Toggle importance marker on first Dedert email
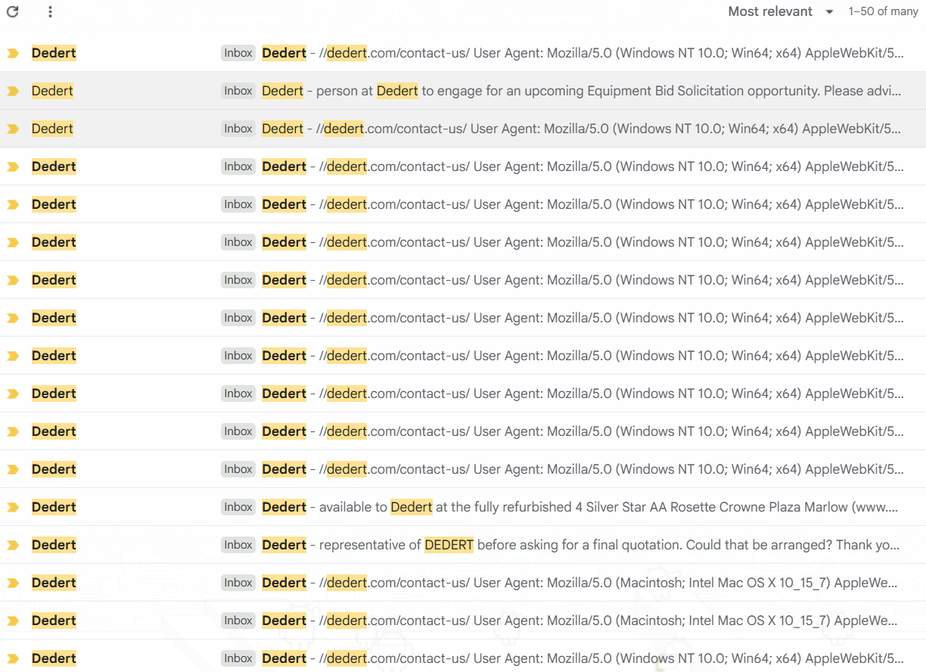The width and height of the screenshot is (926, 672). [x=13, y=53]
